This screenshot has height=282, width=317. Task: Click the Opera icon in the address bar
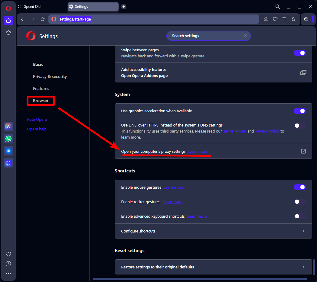coord(54,19)
